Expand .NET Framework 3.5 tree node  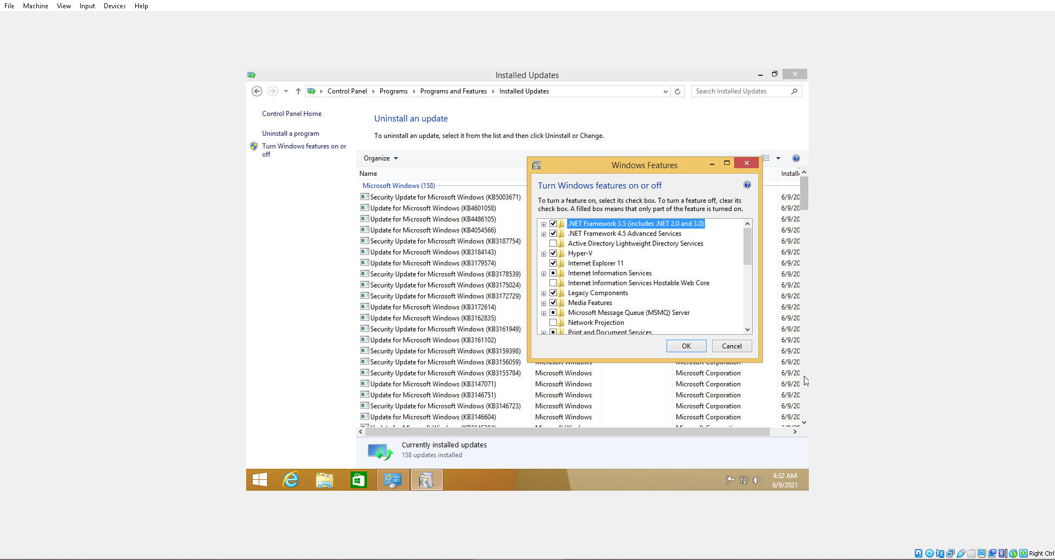pos(544,224)
